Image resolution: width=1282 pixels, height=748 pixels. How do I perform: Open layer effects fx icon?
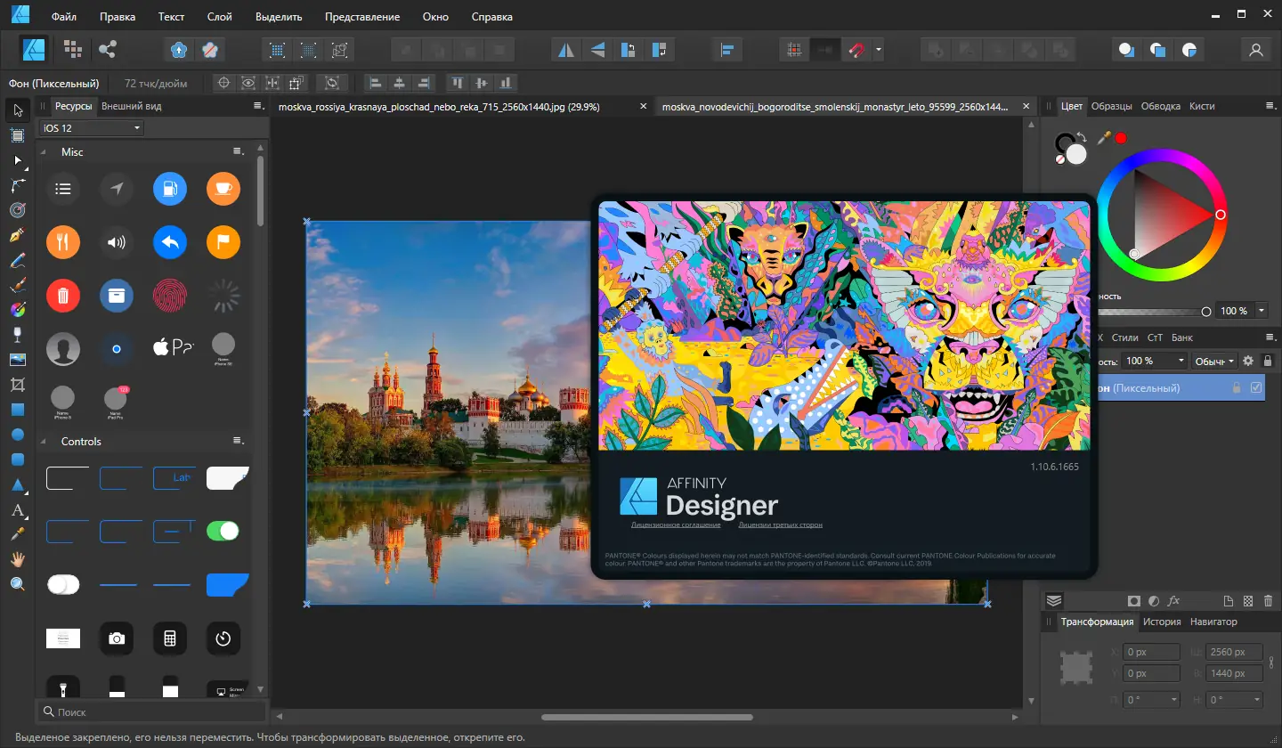(1173, 601)
